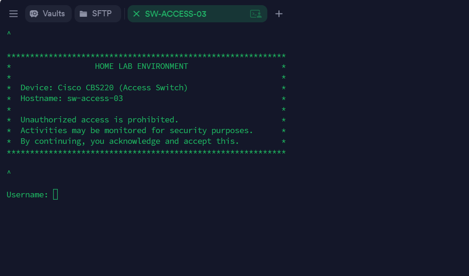Click the terminal sharing icon on SW-ACCESS-03 tab
This screenshot has width=469, height=276.
[256, 14]
